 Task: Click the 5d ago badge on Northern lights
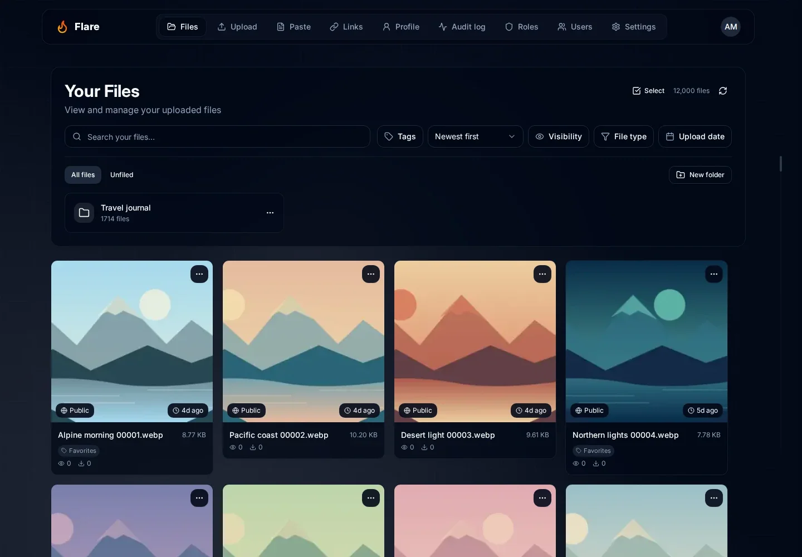[703, 411]
